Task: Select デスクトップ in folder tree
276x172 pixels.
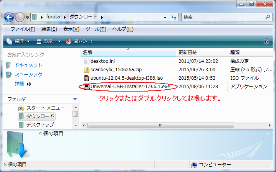Action: pyautogui.click(x=40, y=124)
